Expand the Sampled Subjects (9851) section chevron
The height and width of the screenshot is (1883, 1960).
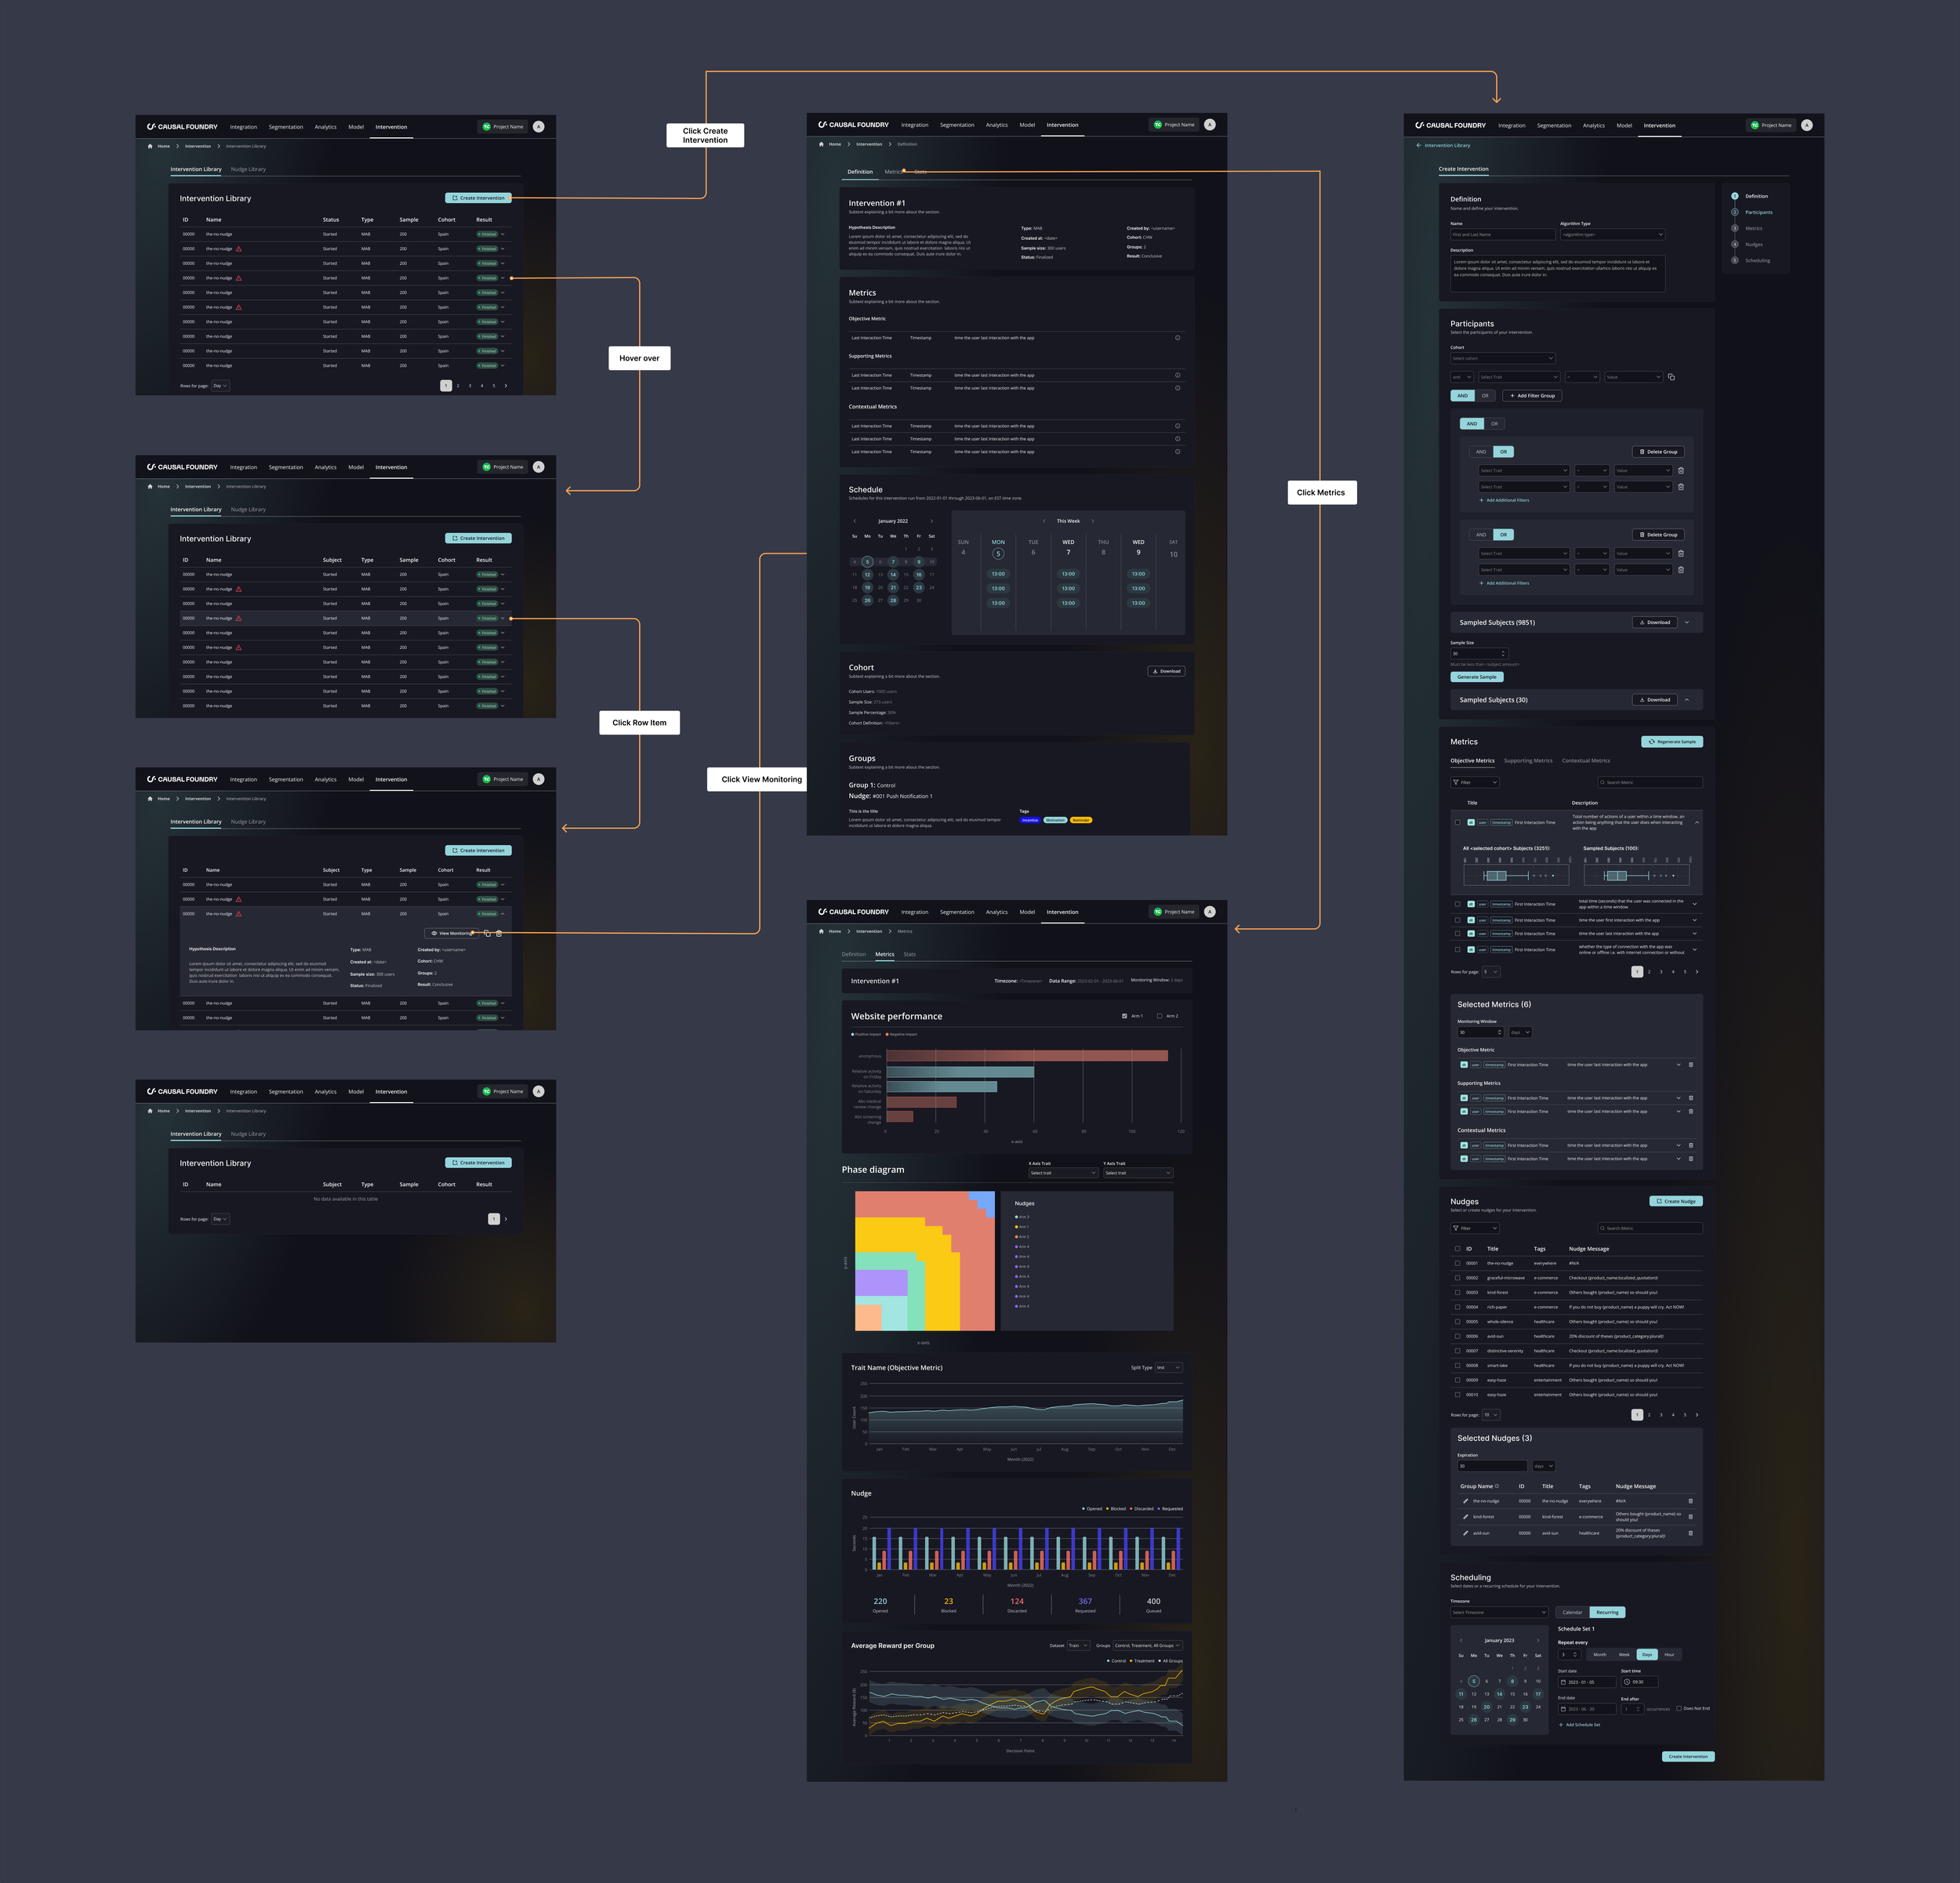[1686, 622]
